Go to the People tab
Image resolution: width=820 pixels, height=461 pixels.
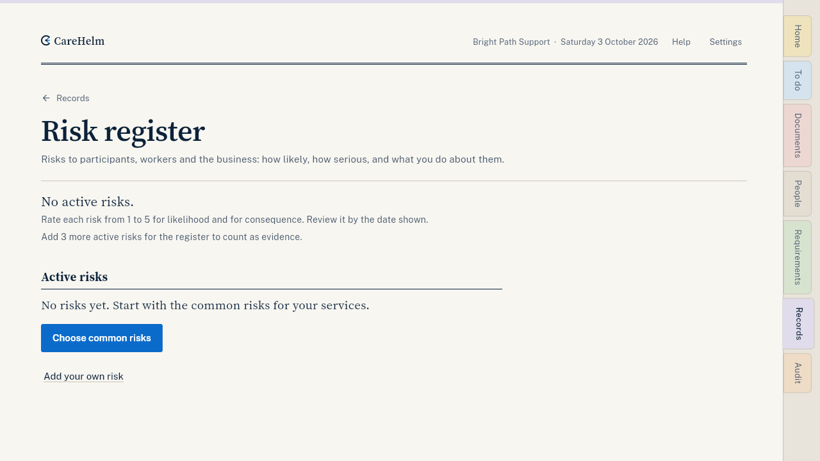(x=798, y=193)
